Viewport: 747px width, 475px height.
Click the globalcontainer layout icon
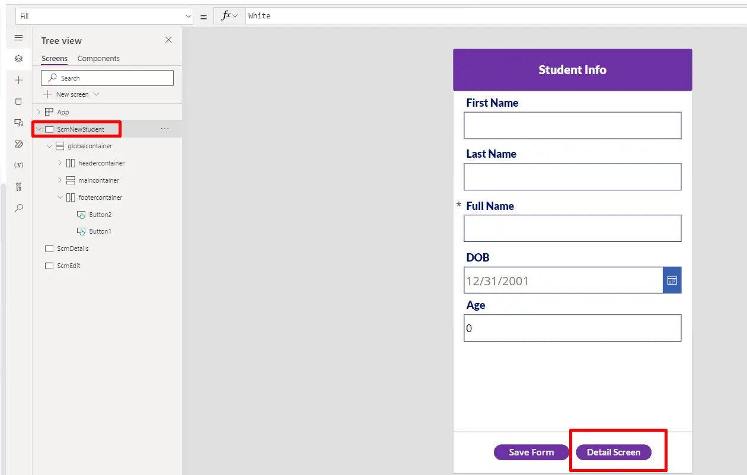pyautogui.click(x=60, y=146)
